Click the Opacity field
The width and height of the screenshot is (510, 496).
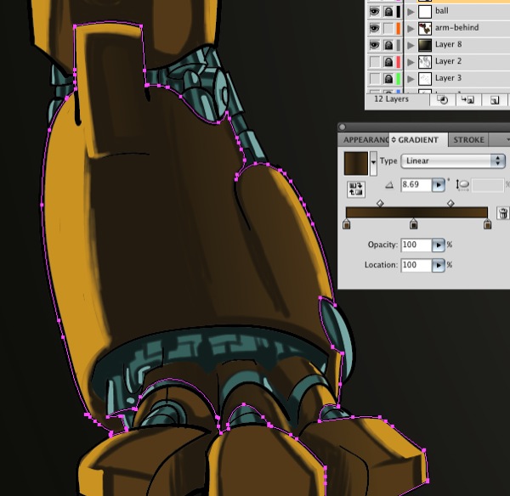pos(416,245)
